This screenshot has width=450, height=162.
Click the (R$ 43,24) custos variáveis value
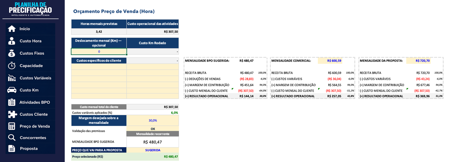pyautogui.click(x=423, y=79)
